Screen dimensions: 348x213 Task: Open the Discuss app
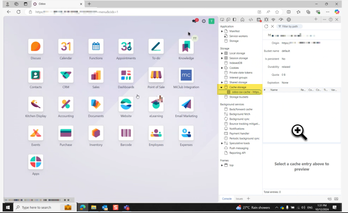[36, 46]
